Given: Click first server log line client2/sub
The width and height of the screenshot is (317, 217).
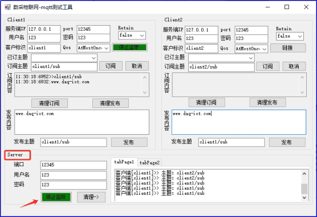Looking at the screenshot, I should pyautogui.click(x=160, y=173).
